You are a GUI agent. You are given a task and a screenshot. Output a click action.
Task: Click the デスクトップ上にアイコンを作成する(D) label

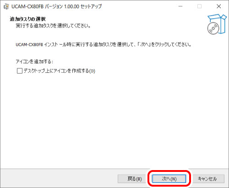pyautogui.click(x=60, y=71)
